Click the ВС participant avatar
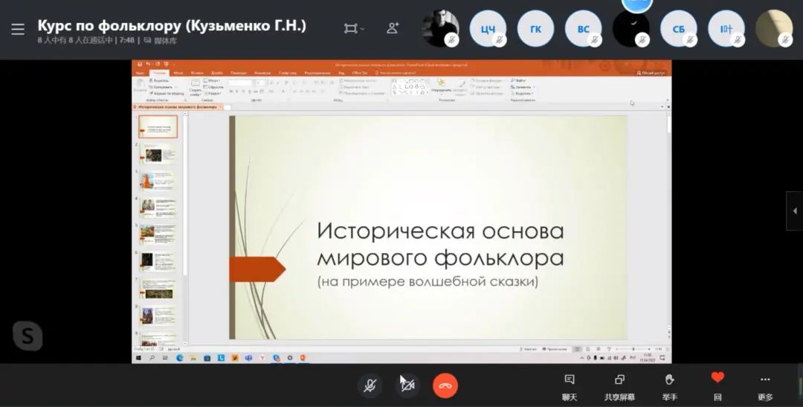803x407 pixels. (x=583, y=29)
